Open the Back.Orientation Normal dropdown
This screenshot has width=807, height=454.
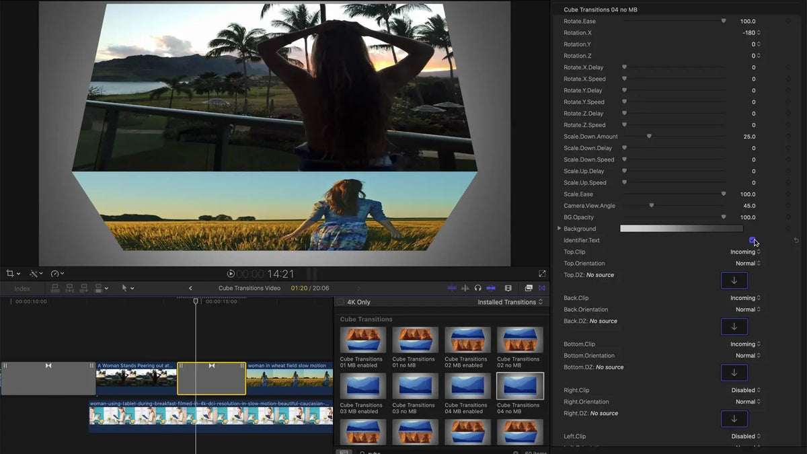tap(748, 309)
